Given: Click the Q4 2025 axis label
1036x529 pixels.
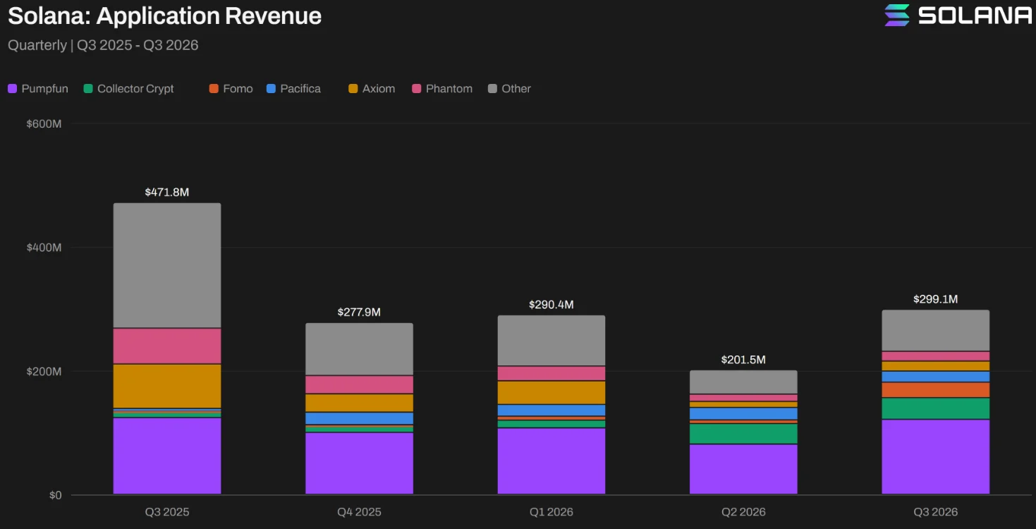Looking at the screenshot, I should click(359, 512).
